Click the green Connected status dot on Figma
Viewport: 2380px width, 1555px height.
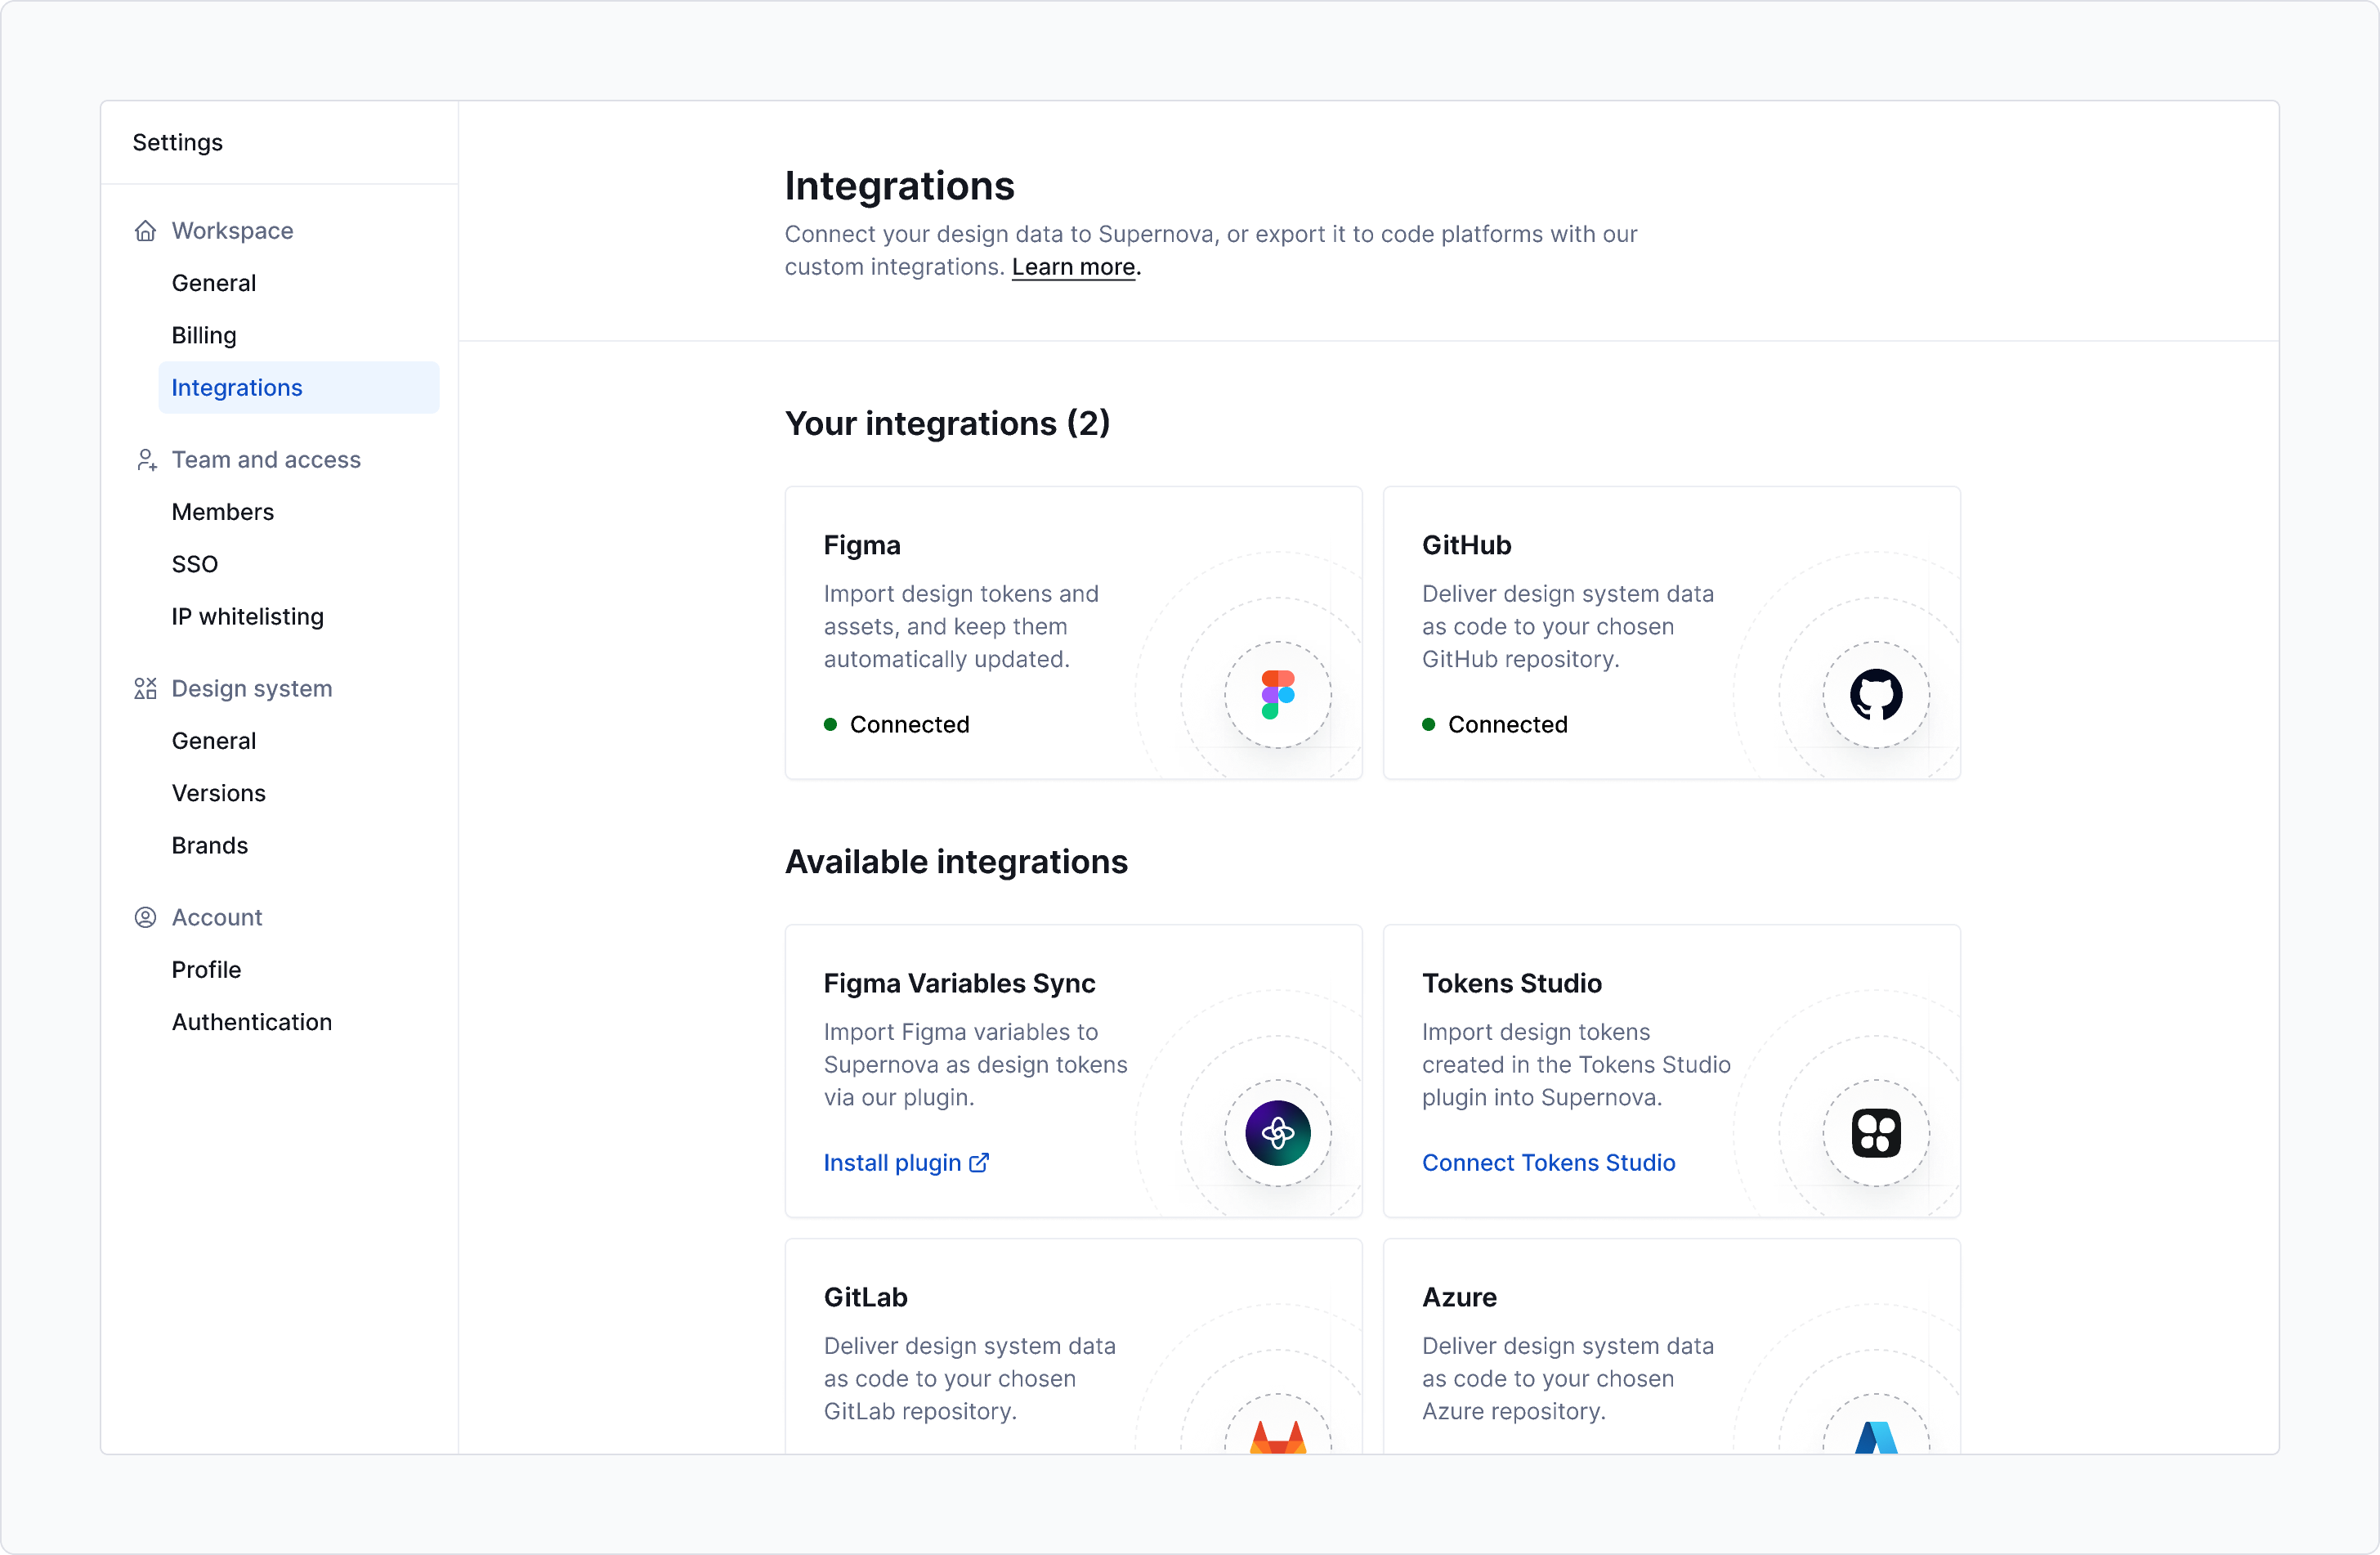click(x=830, y=724)
